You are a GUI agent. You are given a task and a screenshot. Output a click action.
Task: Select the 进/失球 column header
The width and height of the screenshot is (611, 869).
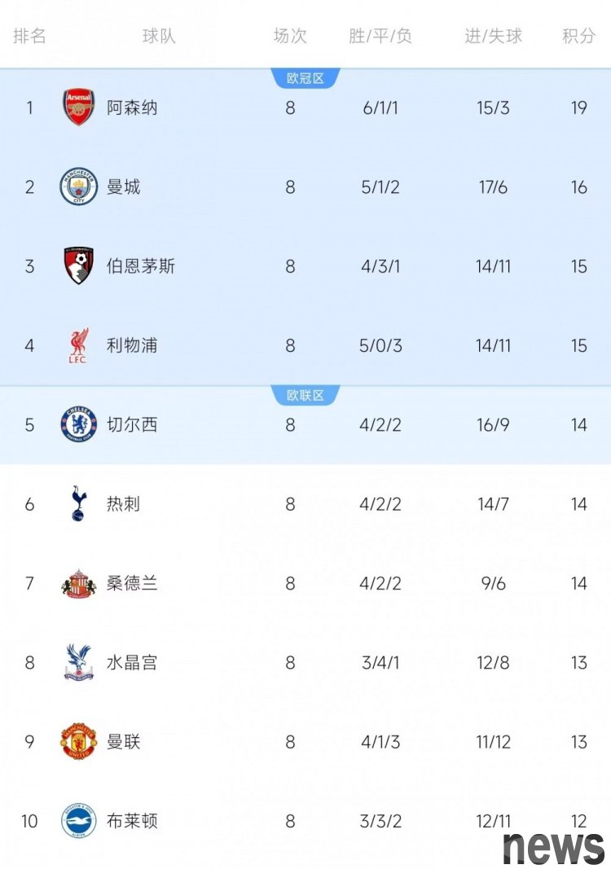(493, 37)
